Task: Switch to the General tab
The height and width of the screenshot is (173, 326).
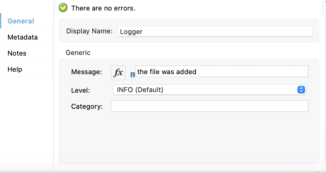Action: (x=21, y=21)
